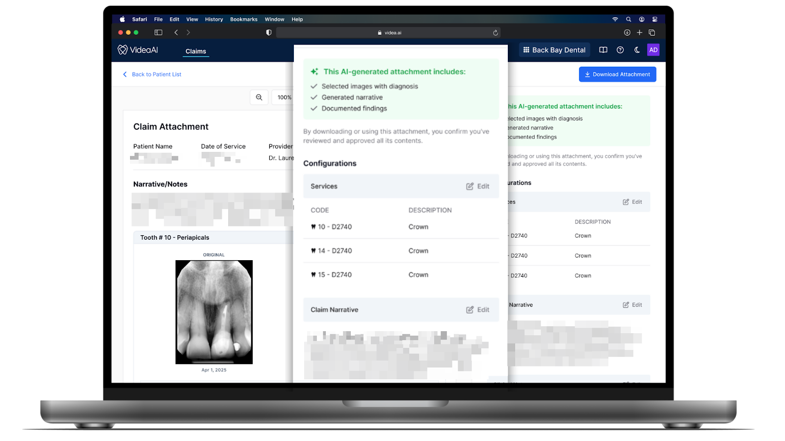The width and height of the screenshot is (785, 441).
Task: Open the Back Bay Dental practice switcher
Action: pos(554,50)
